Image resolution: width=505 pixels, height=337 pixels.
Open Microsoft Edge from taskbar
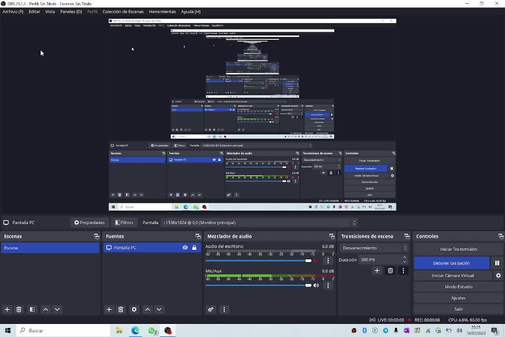135,330
